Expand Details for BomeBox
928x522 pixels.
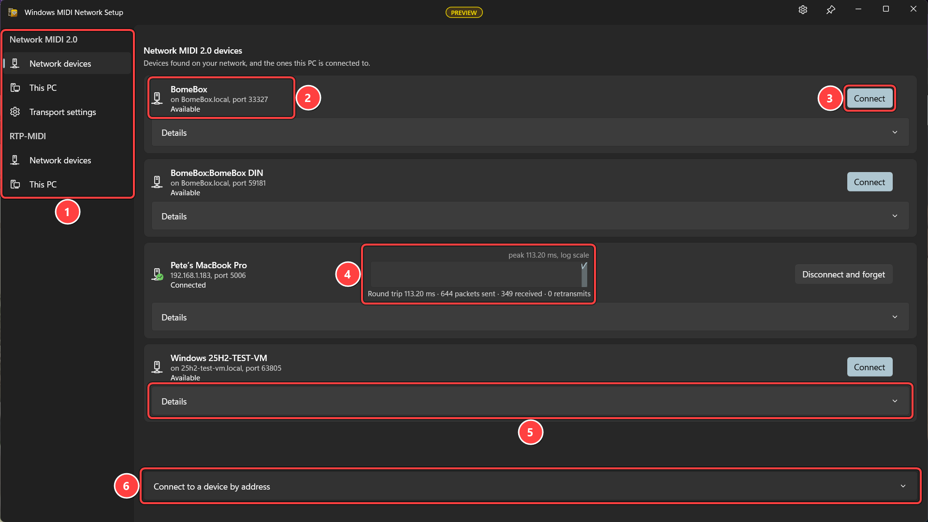point(530,132)
